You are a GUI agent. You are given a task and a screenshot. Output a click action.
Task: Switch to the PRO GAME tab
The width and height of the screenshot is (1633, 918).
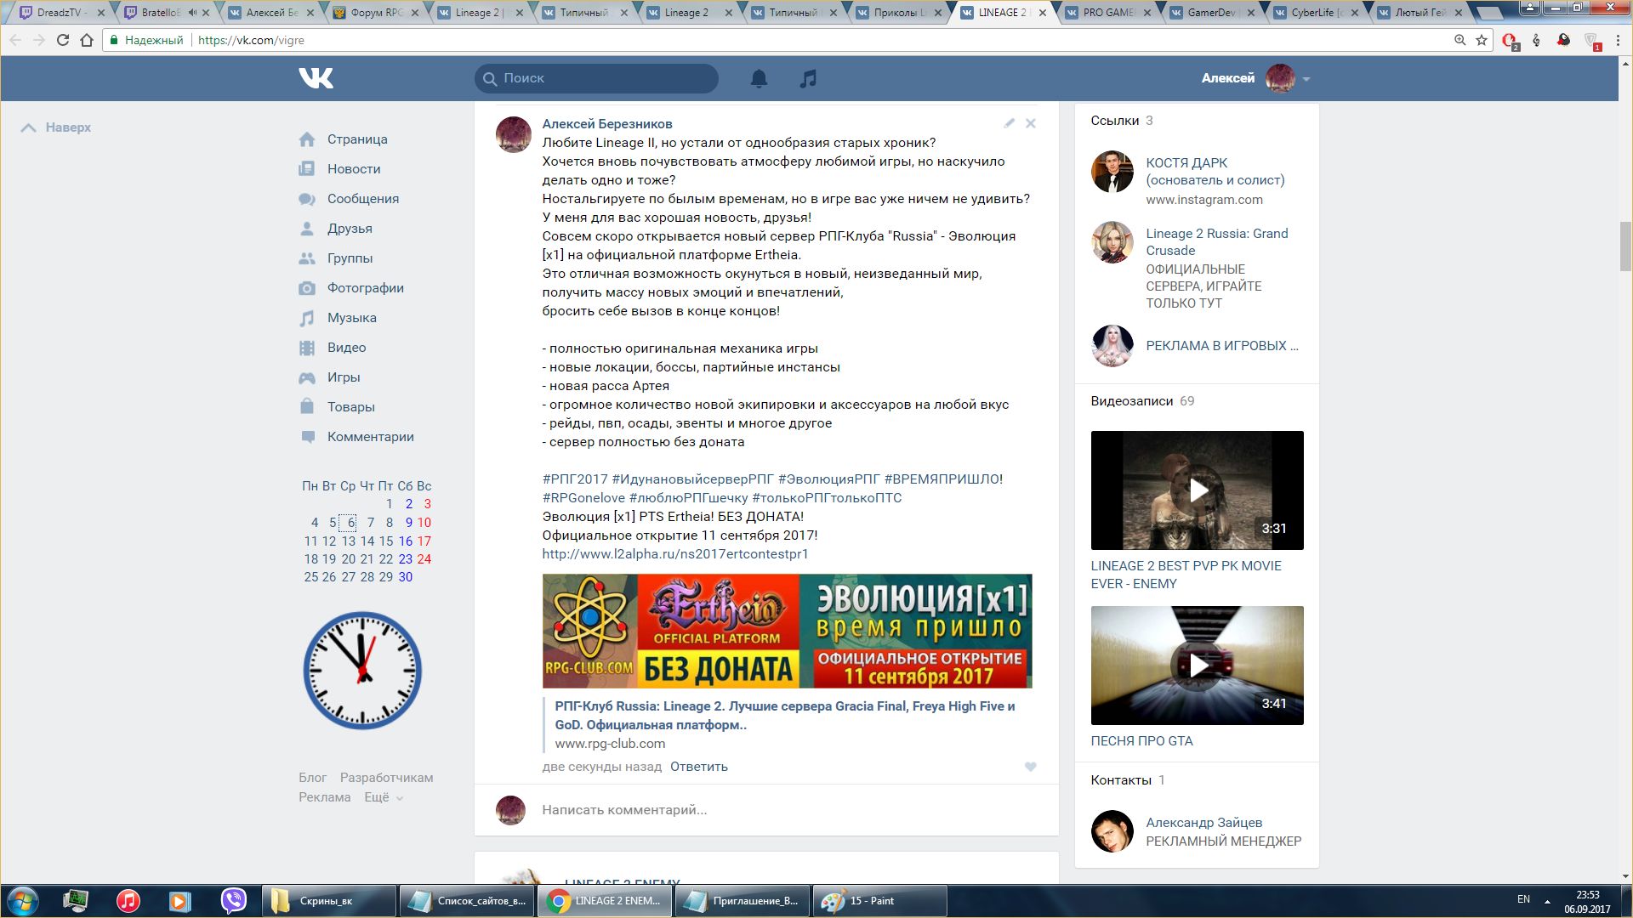1106,13
